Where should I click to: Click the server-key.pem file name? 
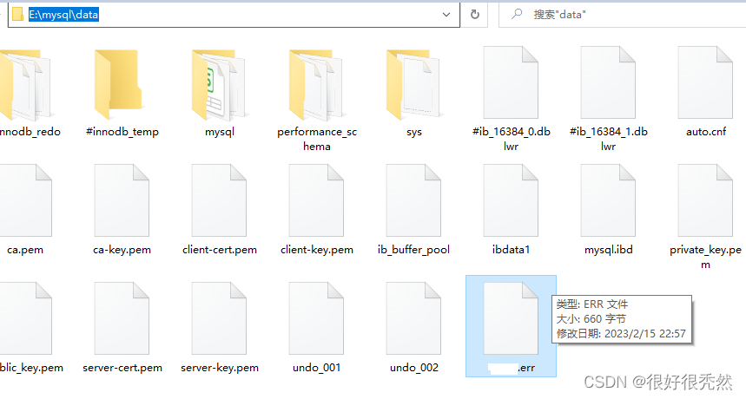pos(220,368)
